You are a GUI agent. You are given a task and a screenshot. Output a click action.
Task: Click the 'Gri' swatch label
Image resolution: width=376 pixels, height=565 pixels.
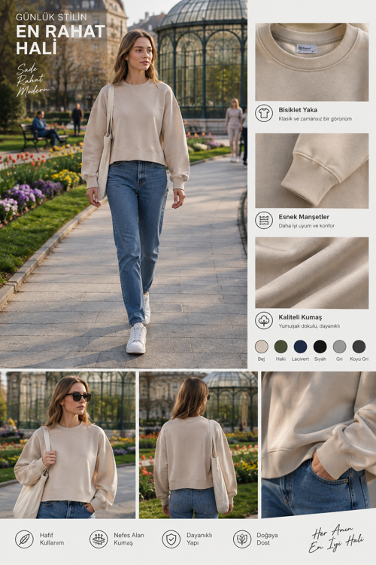[x=339, y=359]
